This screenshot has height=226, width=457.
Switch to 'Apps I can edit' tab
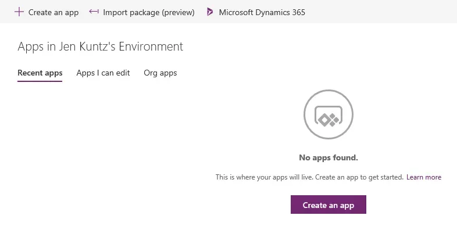[103, 73]
